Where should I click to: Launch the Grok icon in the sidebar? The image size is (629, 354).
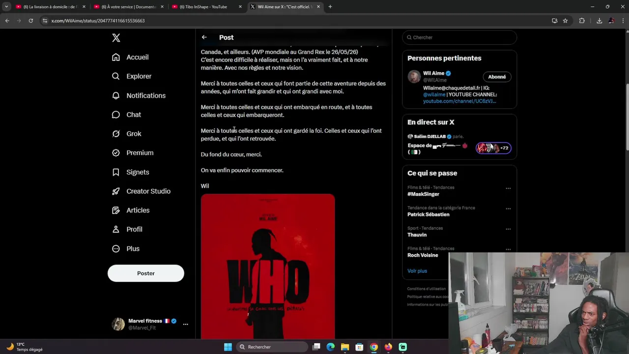tap(116, 134)
